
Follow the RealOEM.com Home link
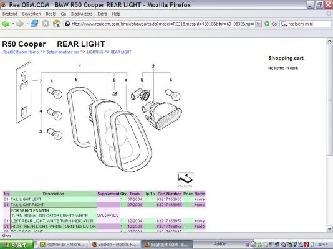pos(21,52)
